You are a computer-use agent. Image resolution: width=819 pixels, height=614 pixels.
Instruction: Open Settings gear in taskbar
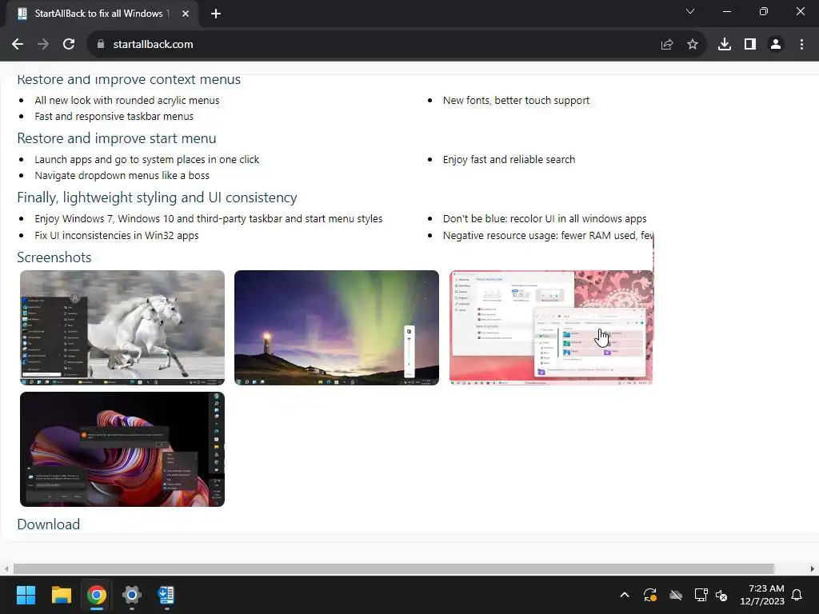(132, 595)
